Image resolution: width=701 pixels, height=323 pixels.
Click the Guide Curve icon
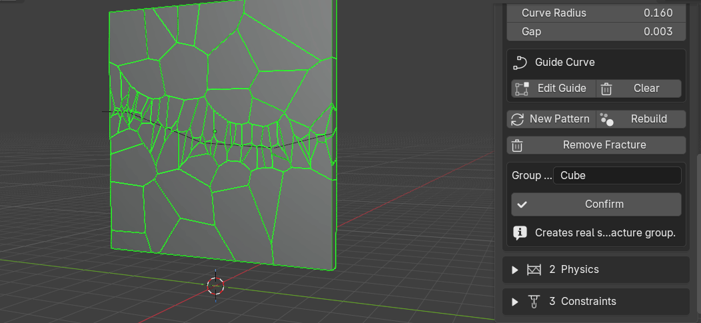pyautogui.click(x=520, y=63)
